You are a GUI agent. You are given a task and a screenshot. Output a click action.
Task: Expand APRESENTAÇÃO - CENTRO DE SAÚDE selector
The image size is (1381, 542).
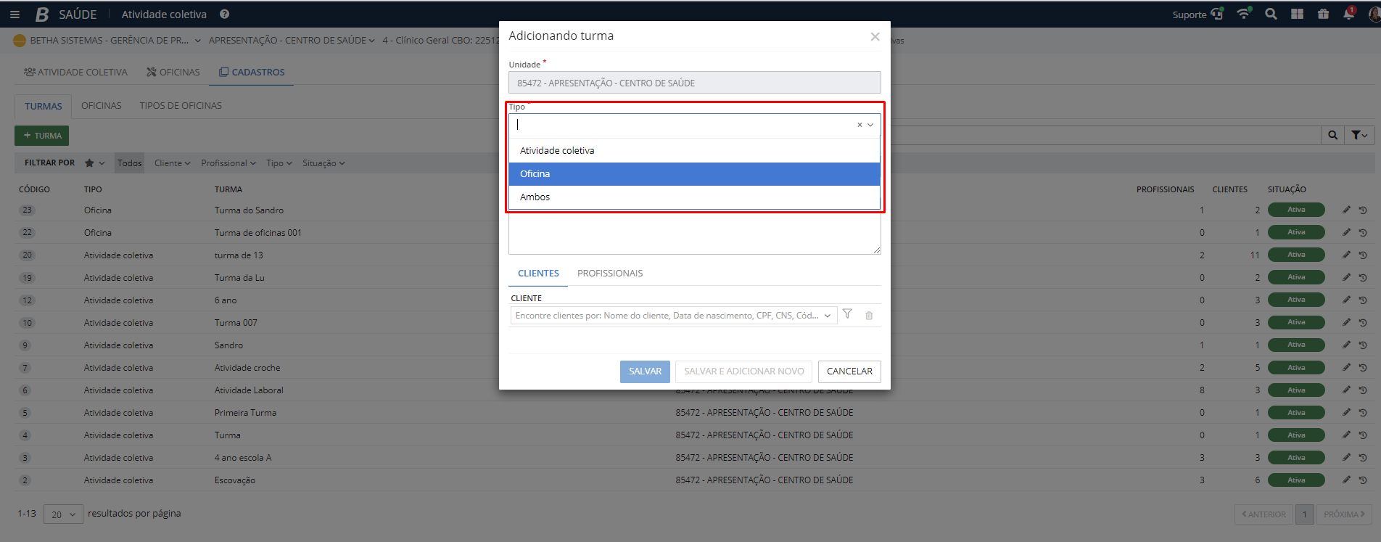[292, 41]
